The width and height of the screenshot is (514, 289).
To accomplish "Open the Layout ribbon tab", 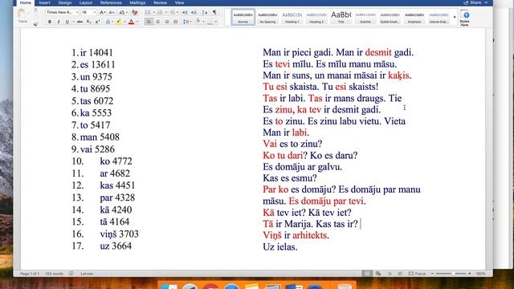I will 86,2.
